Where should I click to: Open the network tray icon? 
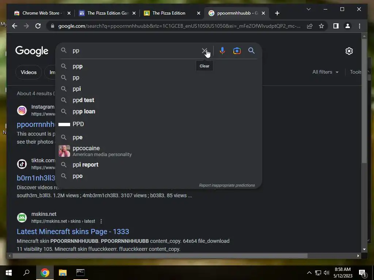pos(318,273)
